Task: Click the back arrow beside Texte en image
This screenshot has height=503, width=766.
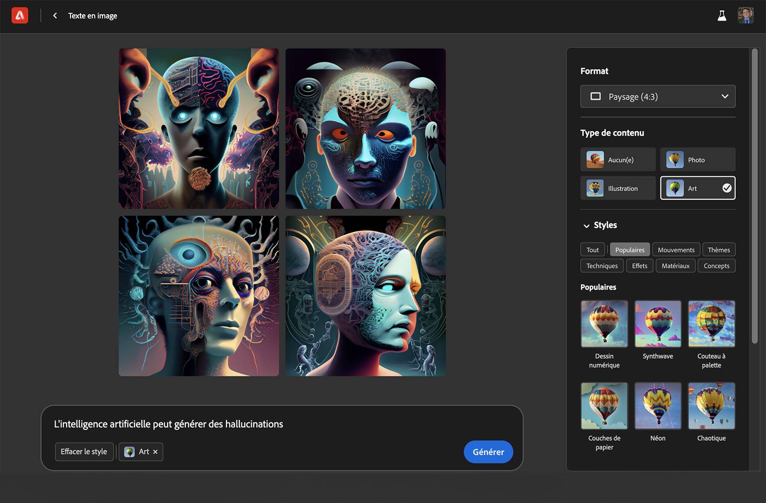Action: (x=55, y=15)
